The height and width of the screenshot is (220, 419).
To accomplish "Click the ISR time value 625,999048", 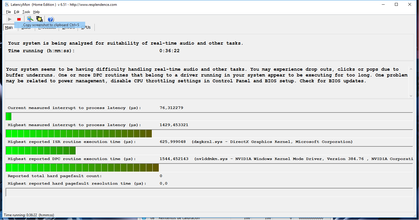I will 173,142.
